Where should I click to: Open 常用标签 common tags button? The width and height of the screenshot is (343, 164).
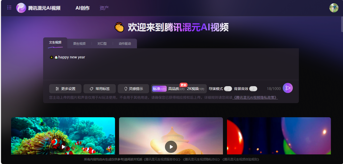click(100, 89)
